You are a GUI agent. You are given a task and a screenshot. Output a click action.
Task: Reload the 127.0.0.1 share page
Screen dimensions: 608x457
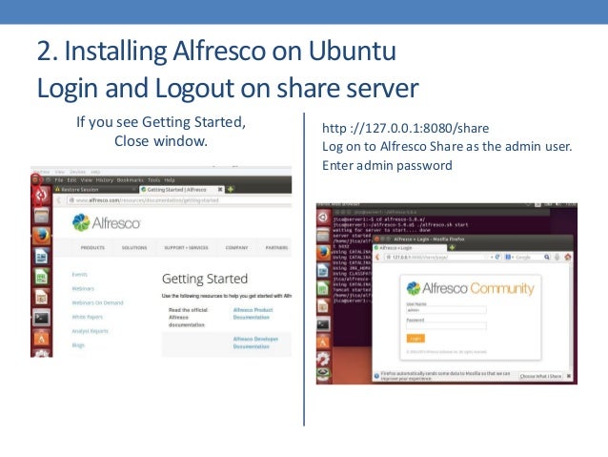pyautogui.click(x=497, y=257)
